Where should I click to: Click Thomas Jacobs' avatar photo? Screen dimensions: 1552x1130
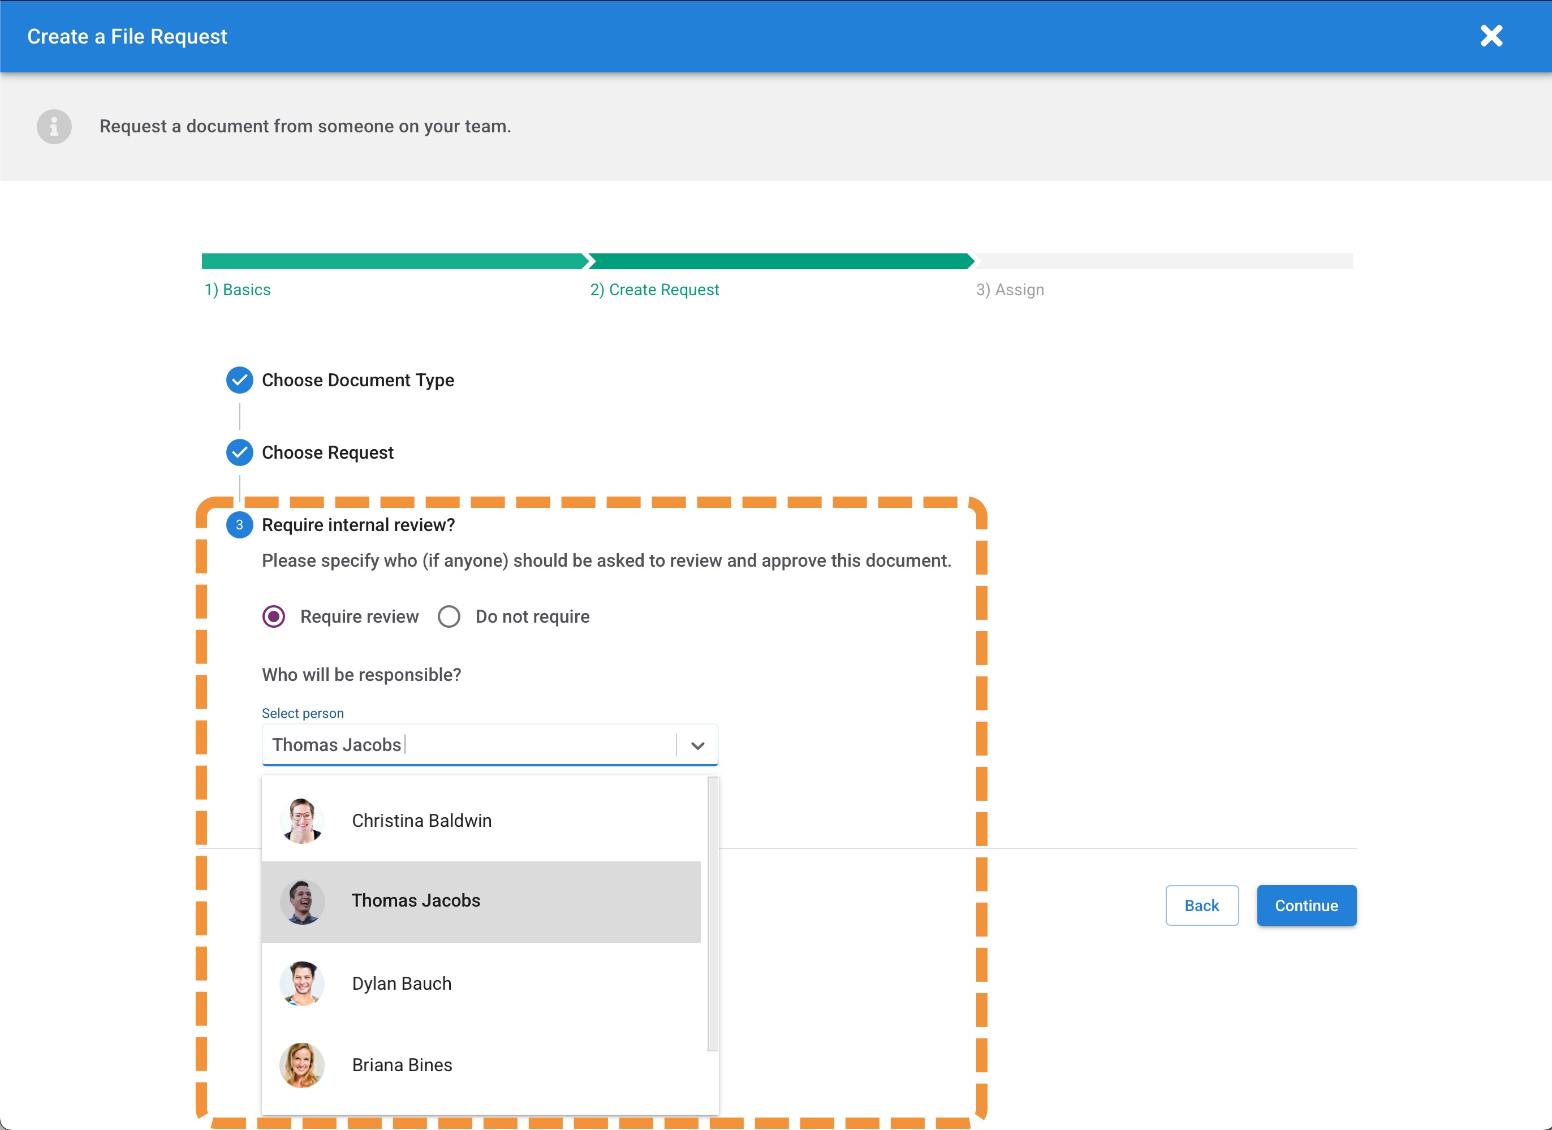coord(302,902)
